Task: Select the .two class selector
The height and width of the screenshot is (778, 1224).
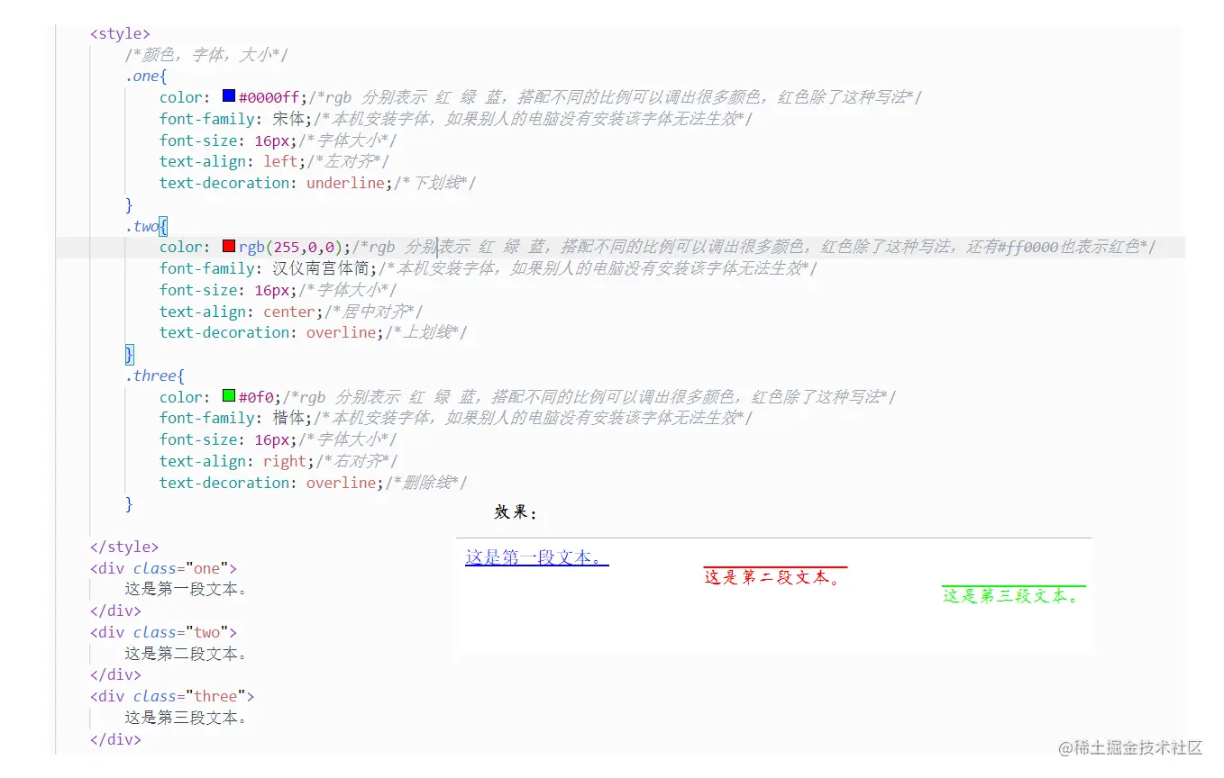Action: pos(142,226)
